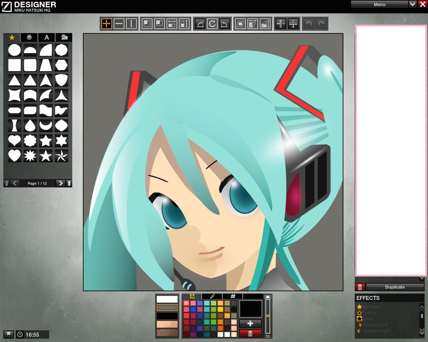This screenshot has width=428, height=342.
Task: Click the rotate clockwise circular arrow icon
Action: pos(212,24)
